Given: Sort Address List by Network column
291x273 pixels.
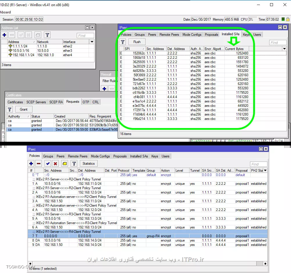Looking at the screenshot, I should pos(49,42).
